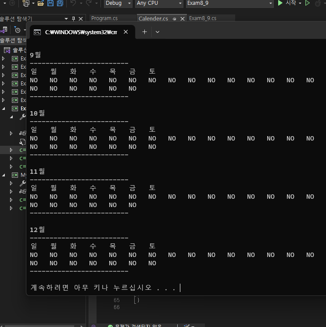The width and height of the screenshot is (326, 327).
Task: Click the Visual Studio view-switch icon in Solution Explorer
Action: coord(4,30)
